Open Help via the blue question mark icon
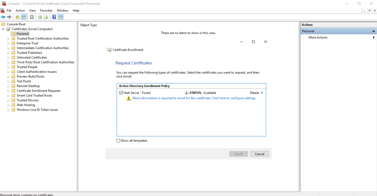The image size is (377, 196). tap(54, 17)
